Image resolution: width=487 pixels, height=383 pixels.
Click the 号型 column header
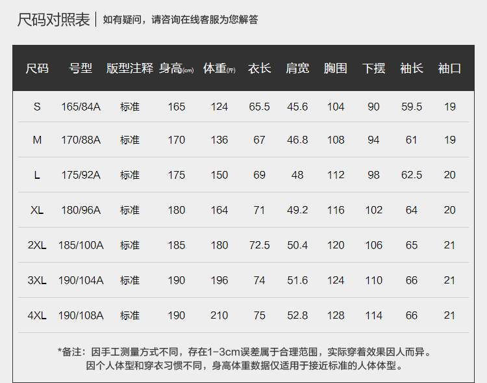tap(81, 68)
